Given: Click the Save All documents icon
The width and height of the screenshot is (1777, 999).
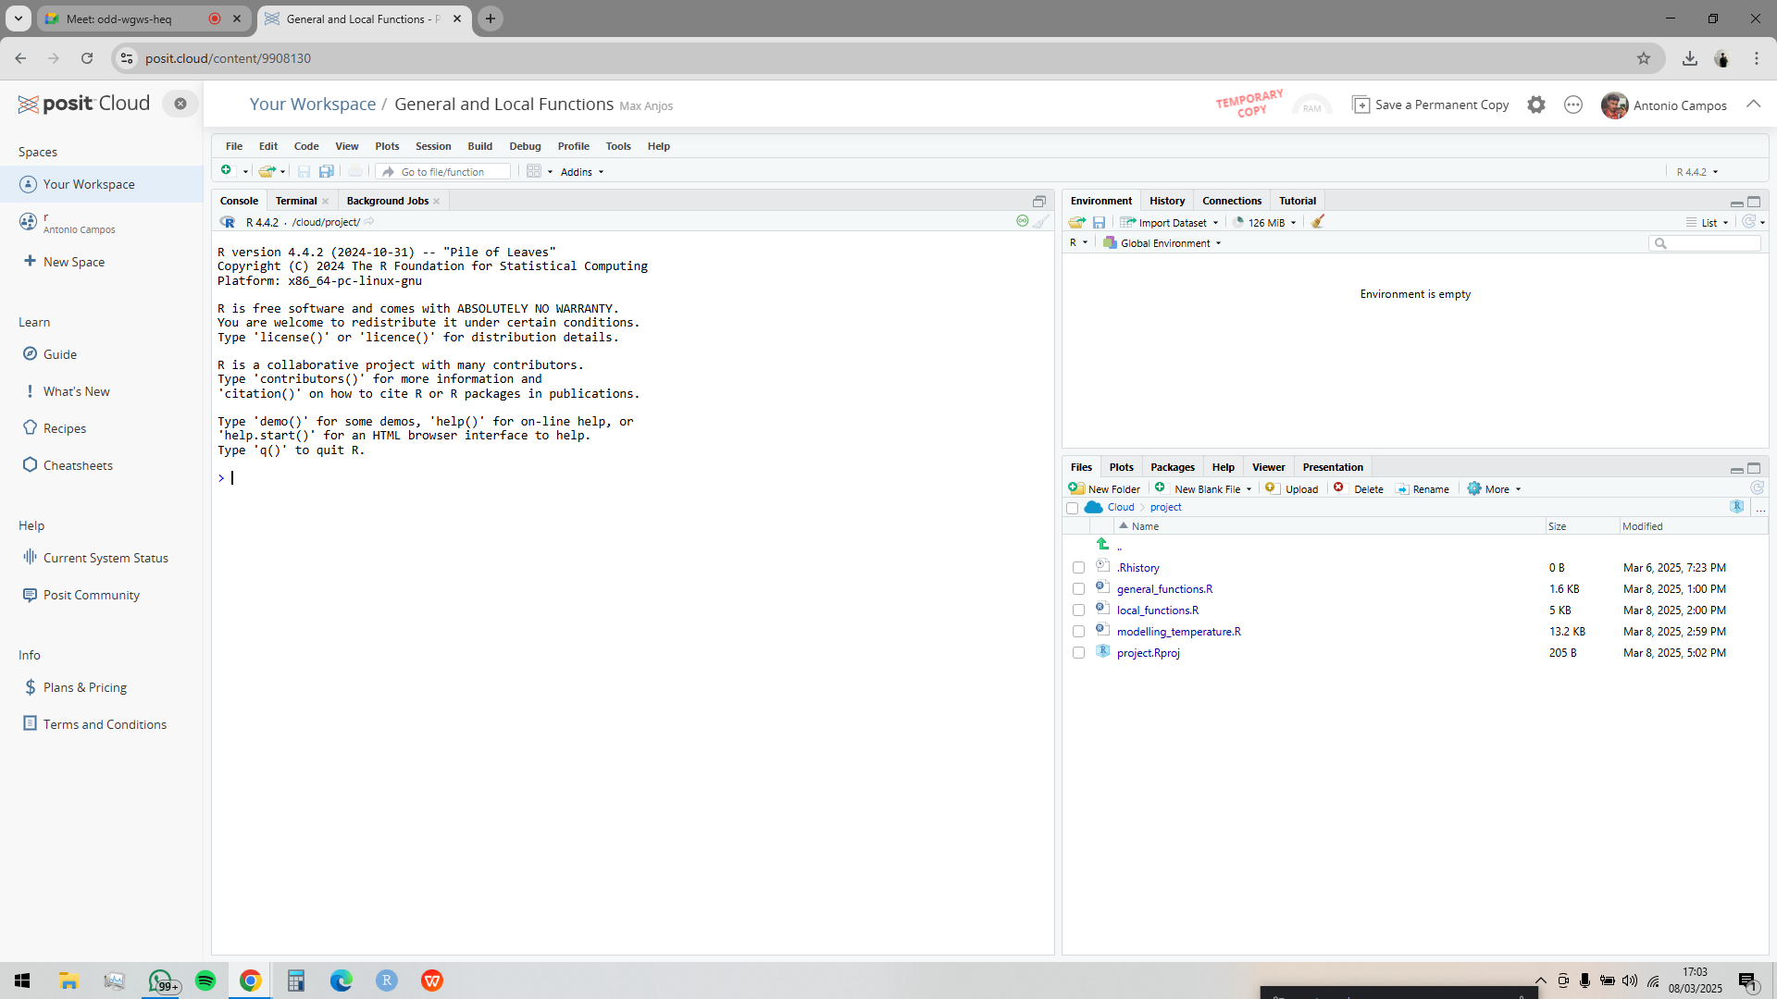Looking at the screenshot, I should coord(327,171).
